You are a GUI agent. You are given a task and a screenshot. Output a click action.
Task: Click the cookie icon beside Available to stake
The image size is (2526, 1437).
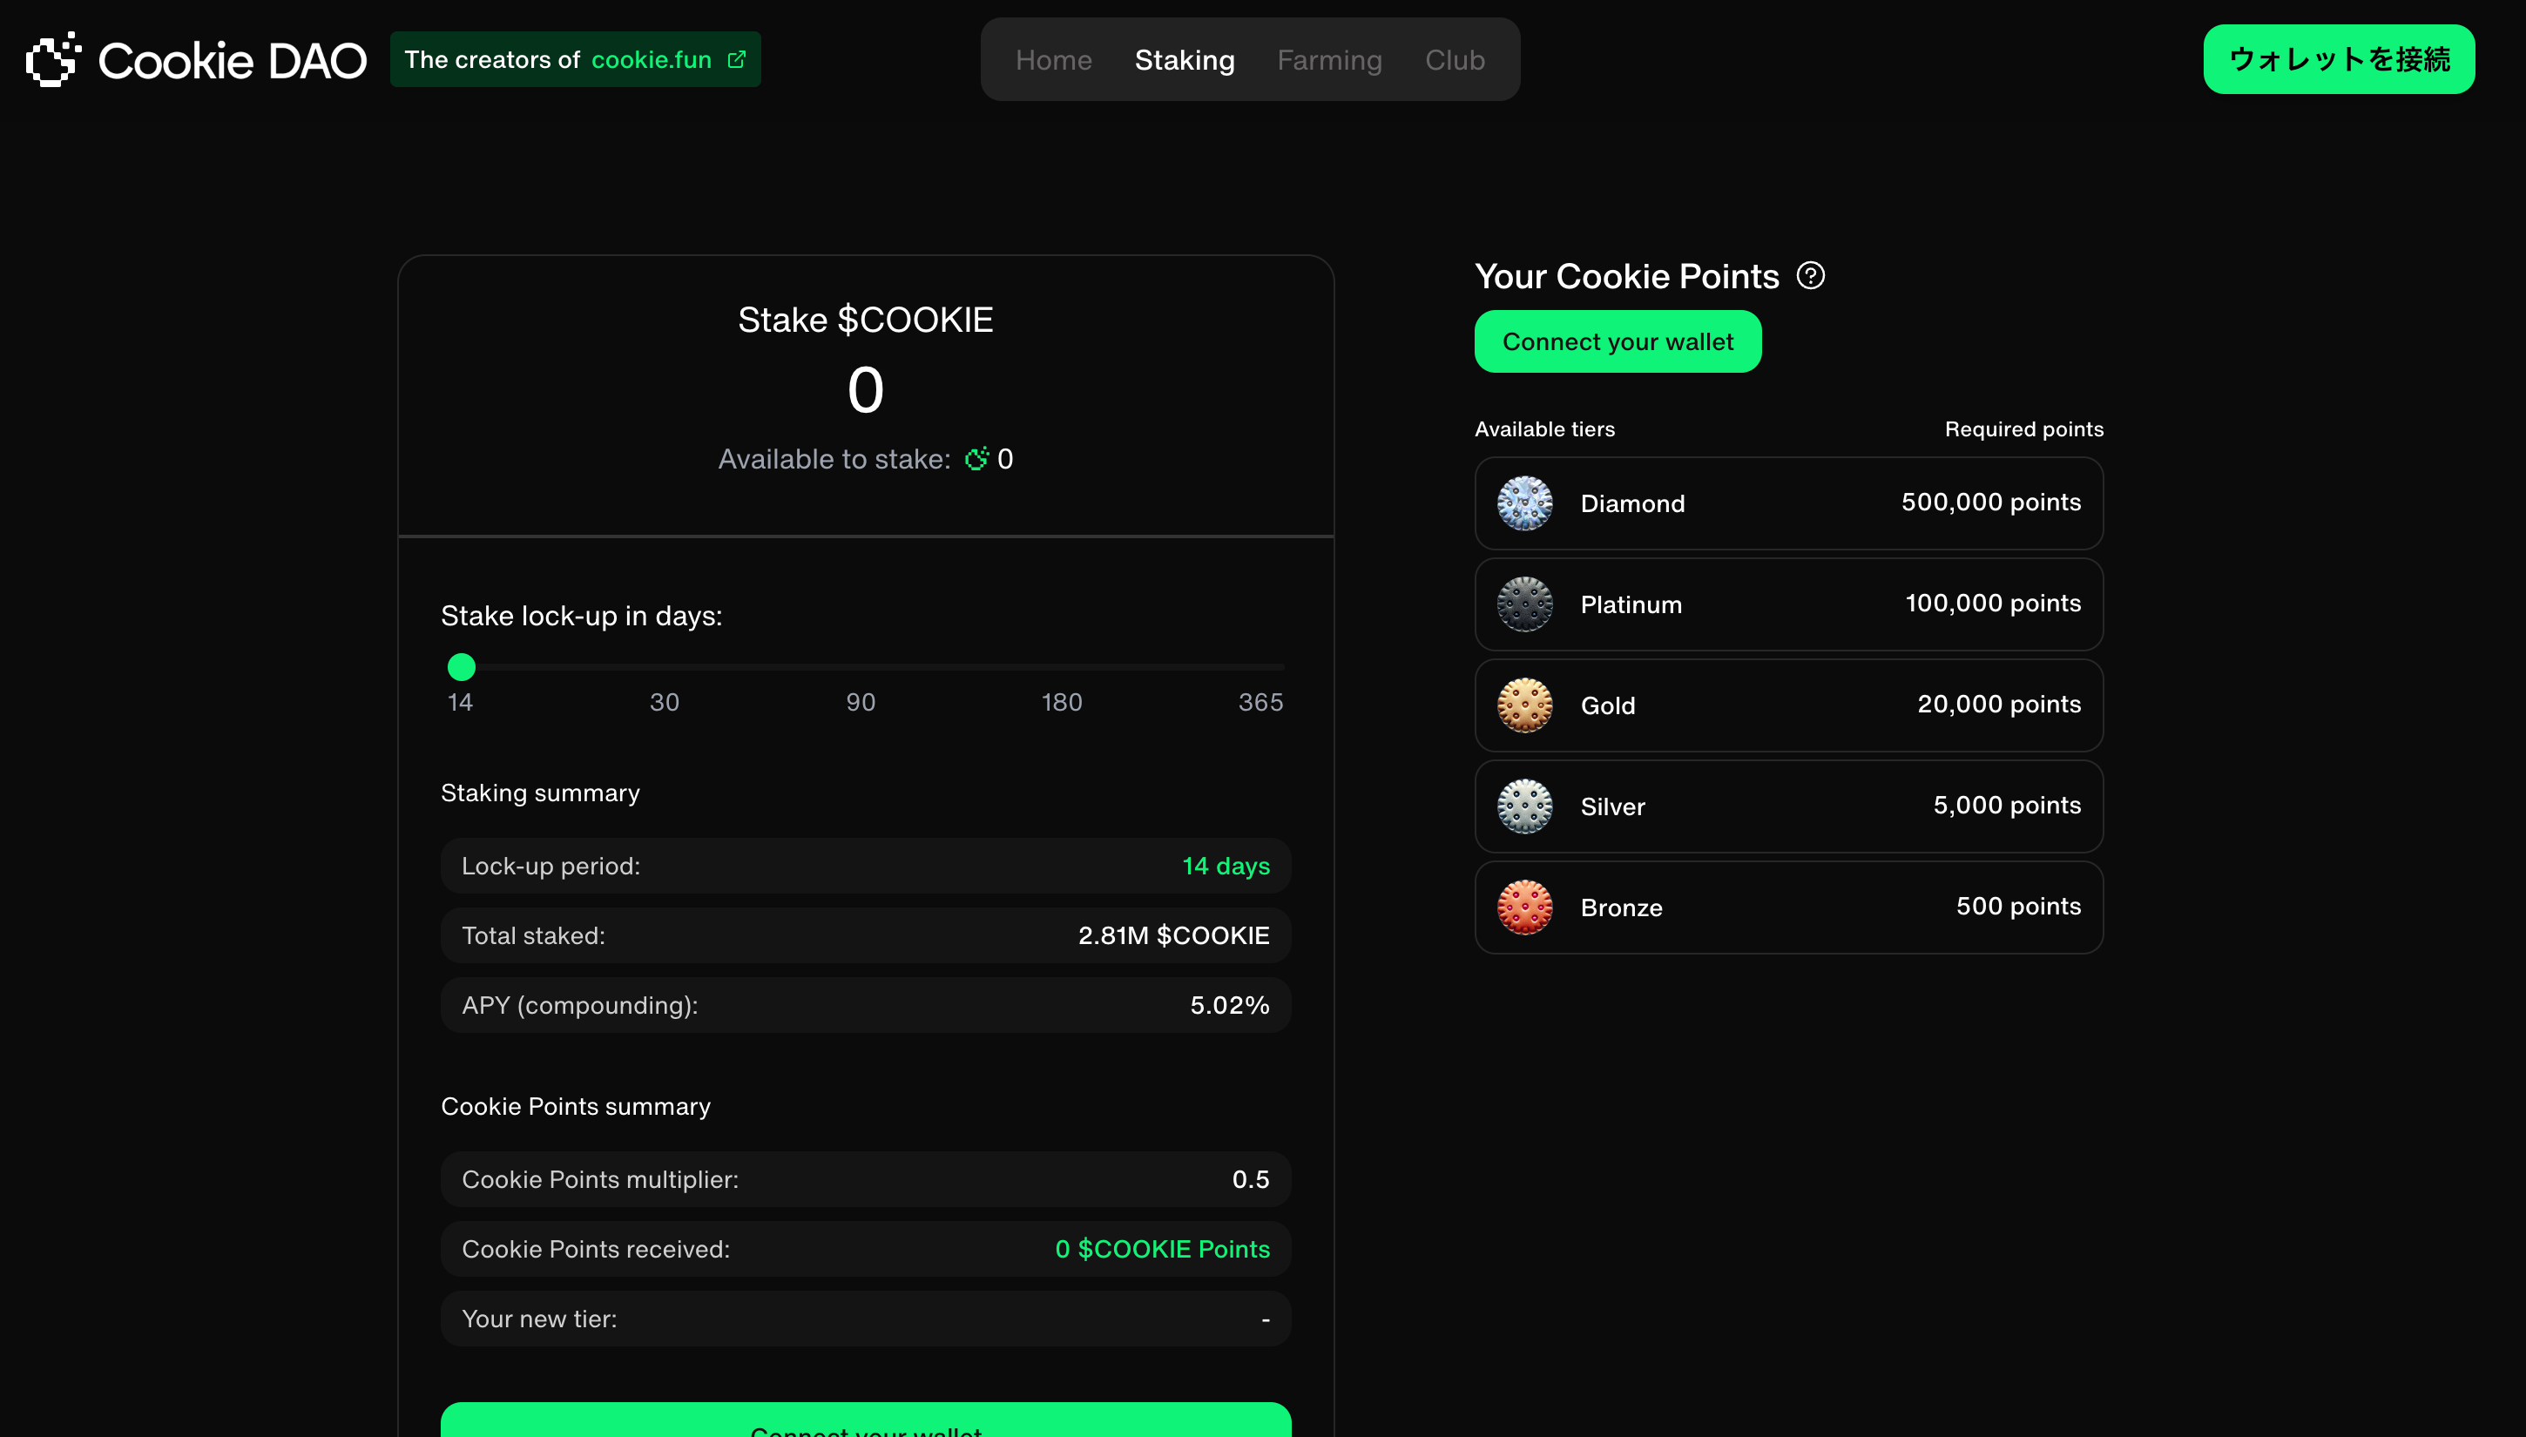976,458
